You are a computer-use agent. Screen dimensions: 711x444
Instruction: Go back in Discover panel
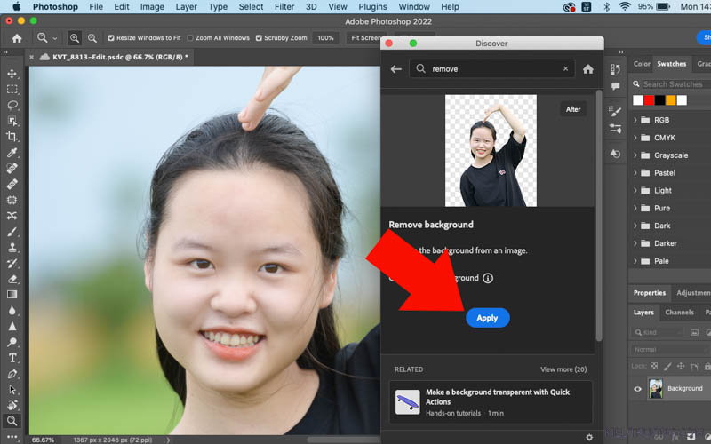[395, 69]
